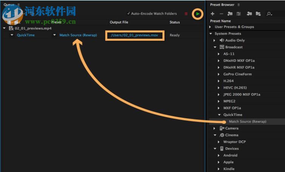This screenshot has height=172, width=285.
Task: Expand User Presets & Groups
Action: point(210,27)
